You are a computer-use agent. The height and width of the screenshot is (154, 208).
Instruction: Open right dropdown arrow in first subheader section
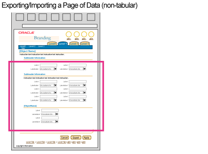pos(84,69)
